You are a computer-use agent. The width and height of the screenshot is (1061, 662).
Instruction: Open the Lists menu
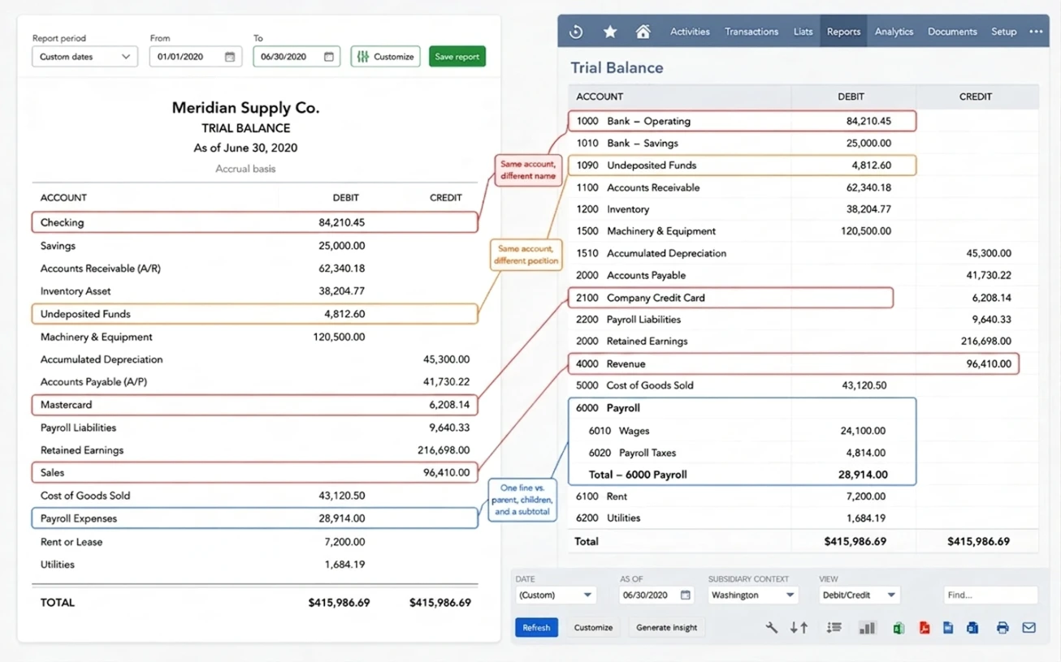click(x=803, y=32)
